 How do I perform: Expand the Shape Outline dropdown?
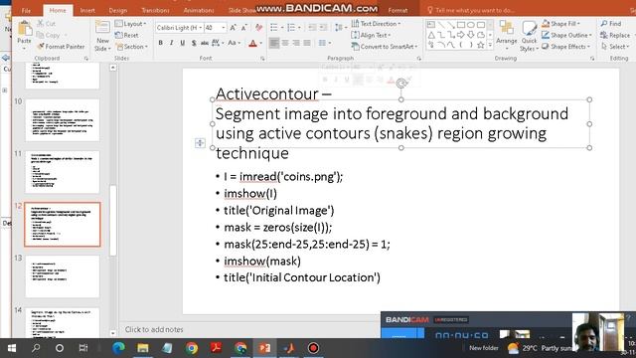click(x=567, y=36)
